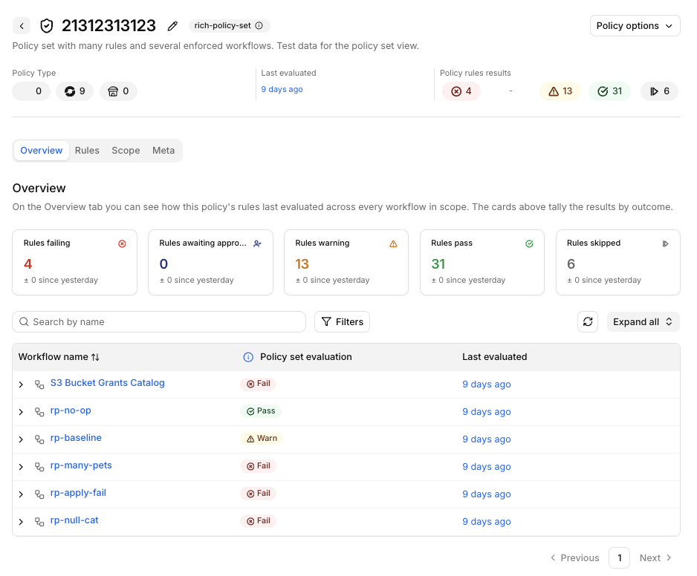
Task: Click the rich-policy-set tag label
Action: (x=222, y=26)
